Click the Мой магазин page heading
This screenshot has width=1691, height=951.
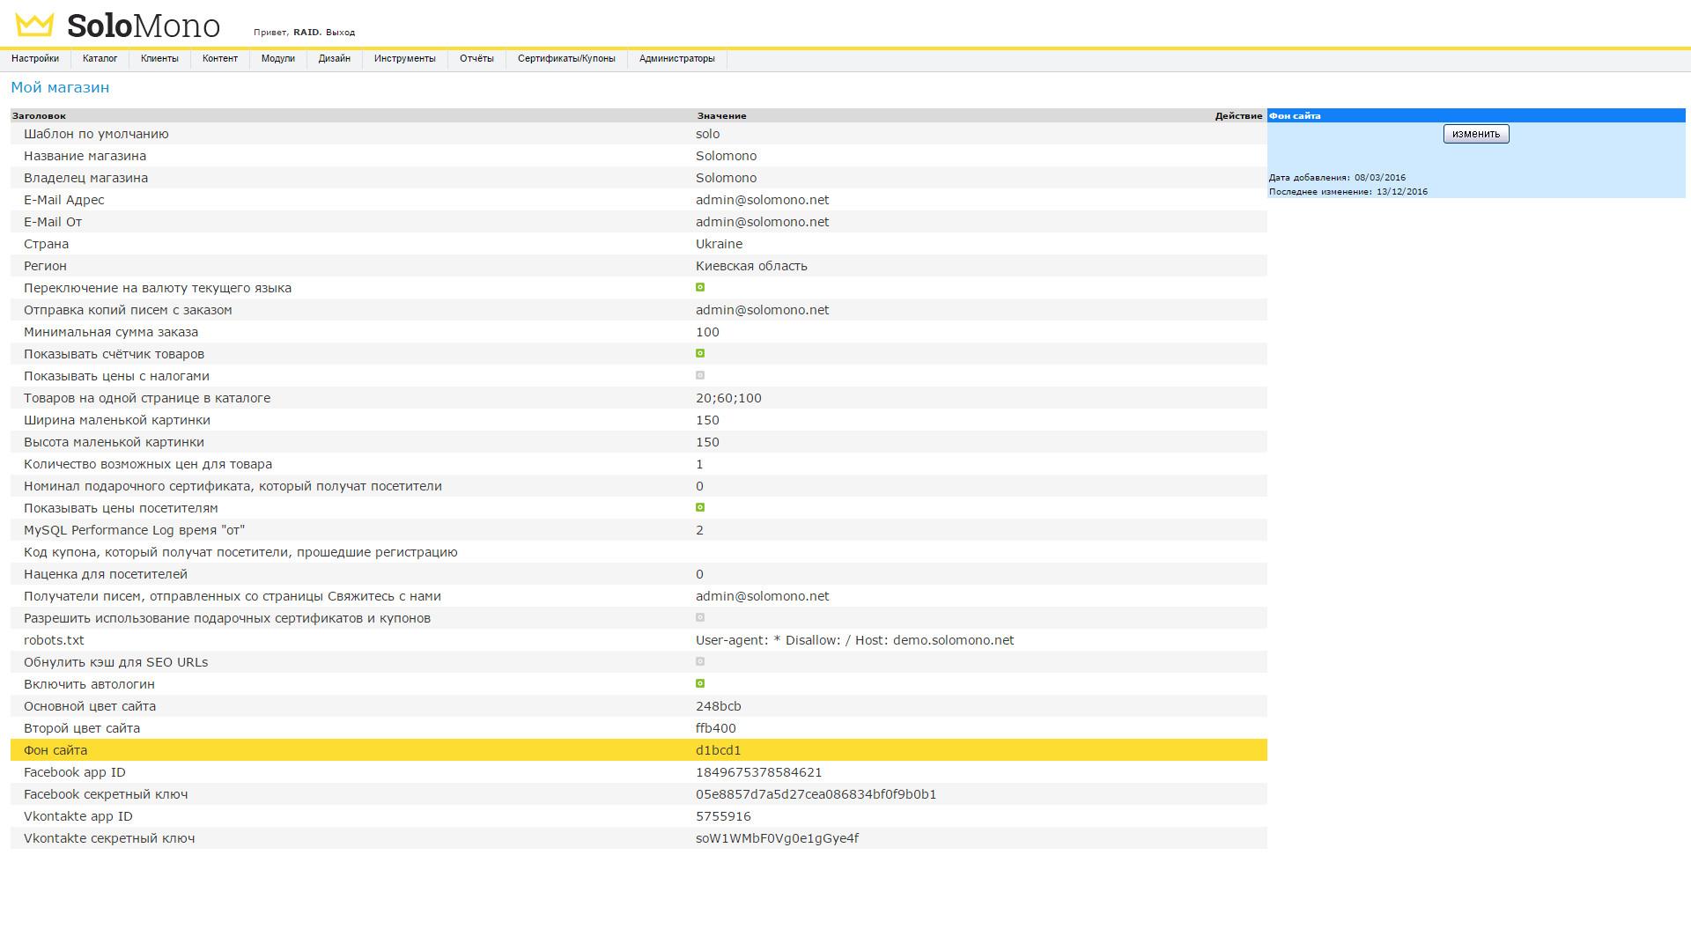pyautogui.click(x=60, y=87)
